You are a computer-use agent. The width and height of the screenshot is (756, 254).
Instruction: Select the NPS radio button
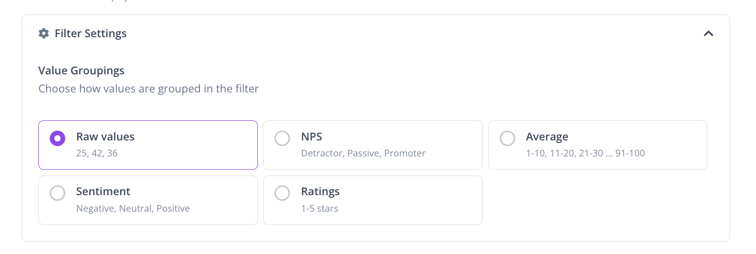[x=282, y=138]
